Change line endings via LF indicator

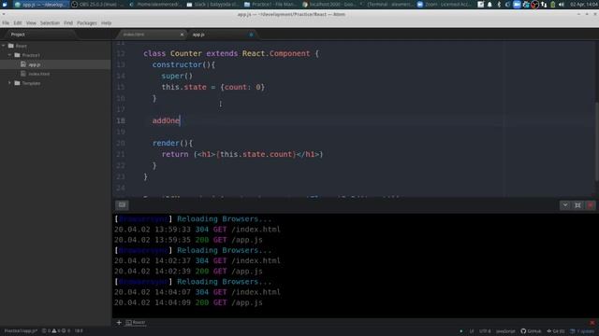(x=472, y=331)
